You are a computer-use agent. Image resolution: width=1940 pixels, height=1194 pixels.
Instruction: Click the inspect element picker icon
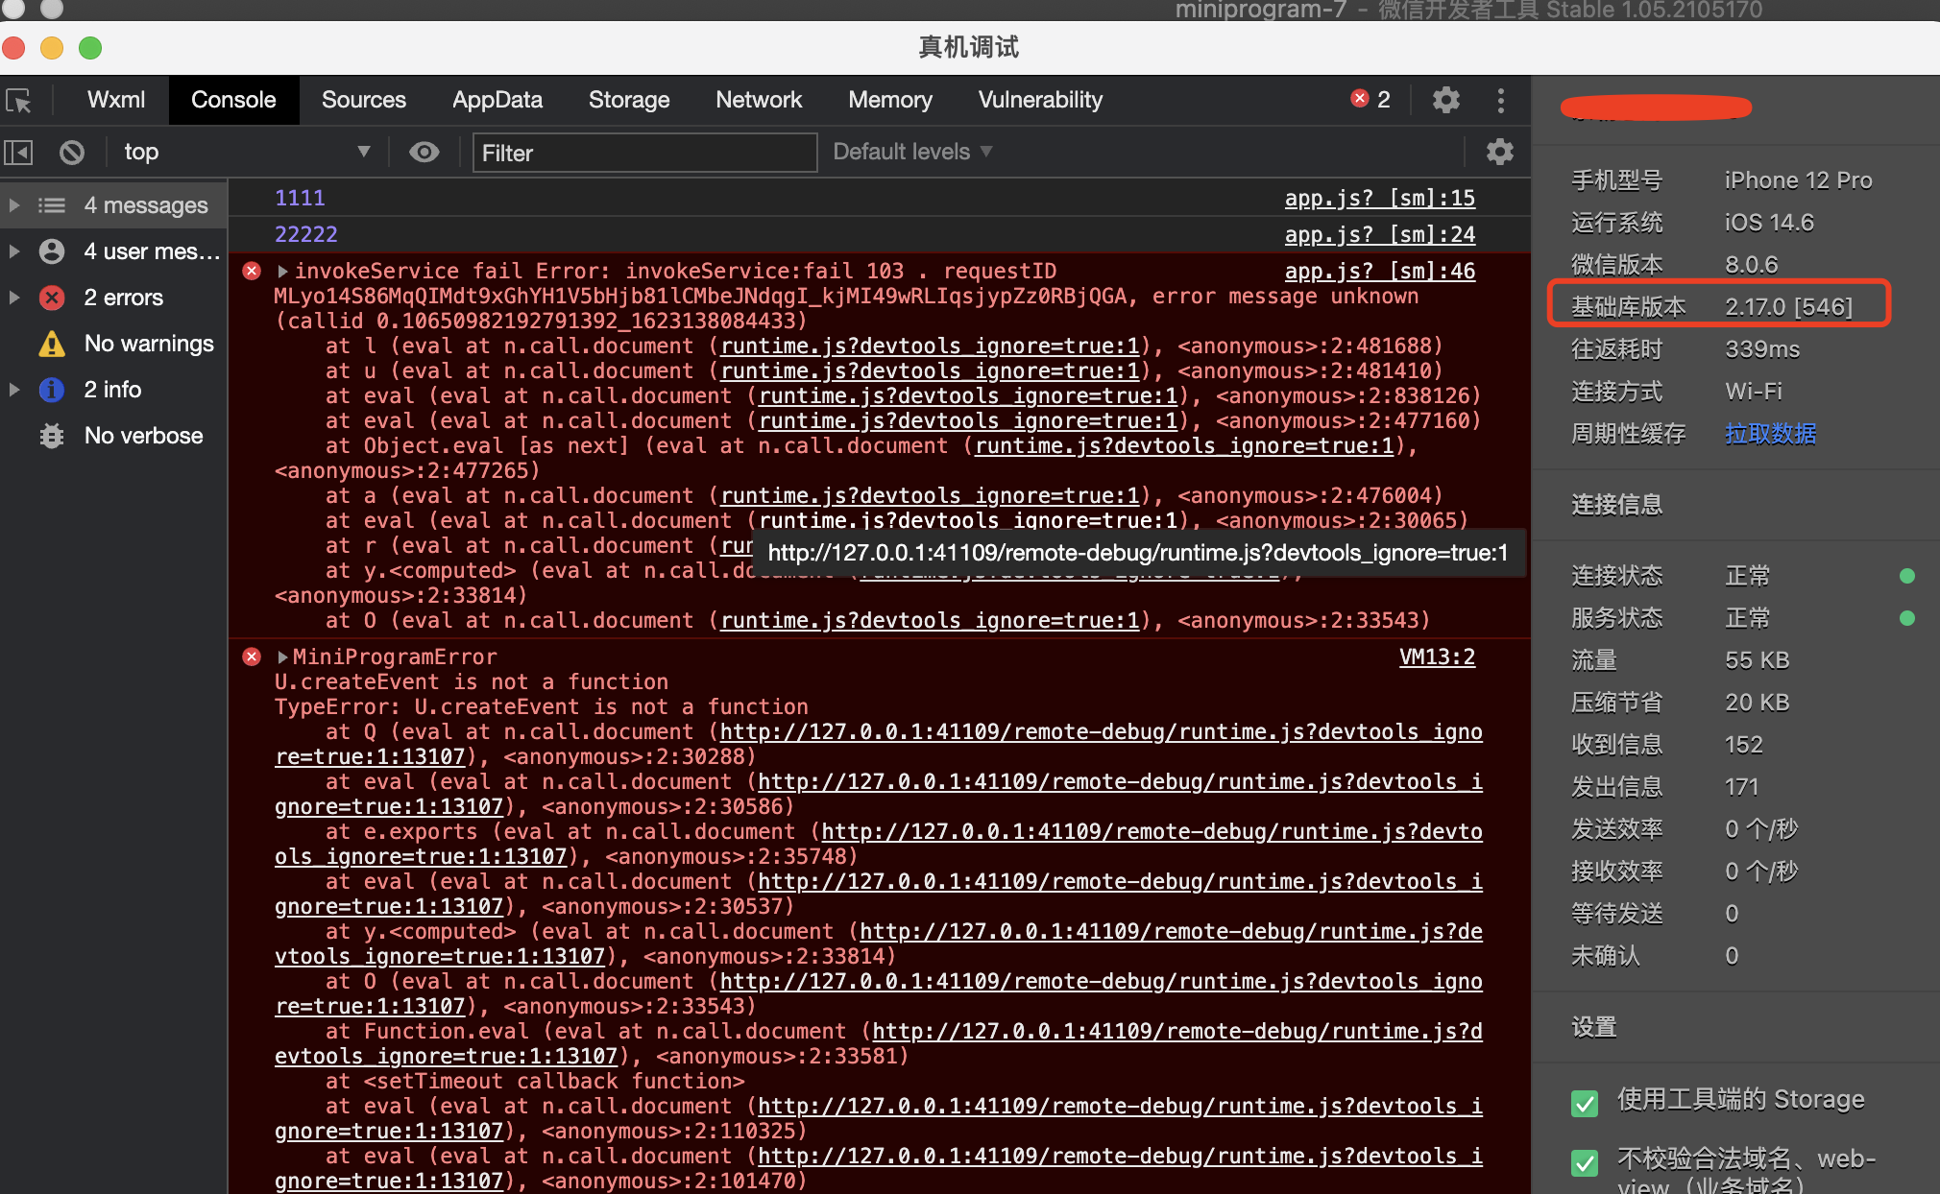click(x=19, y=100)
